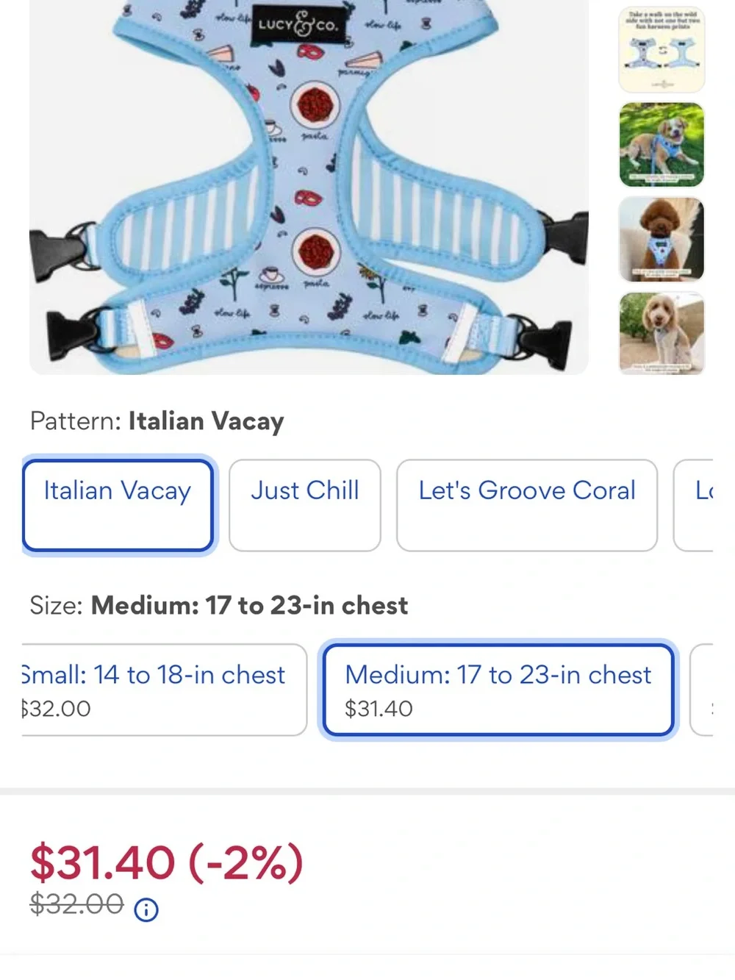View the dog-on-grass thumbnail image
This screenshot has height=980, width=735.
tap(661, 144)
